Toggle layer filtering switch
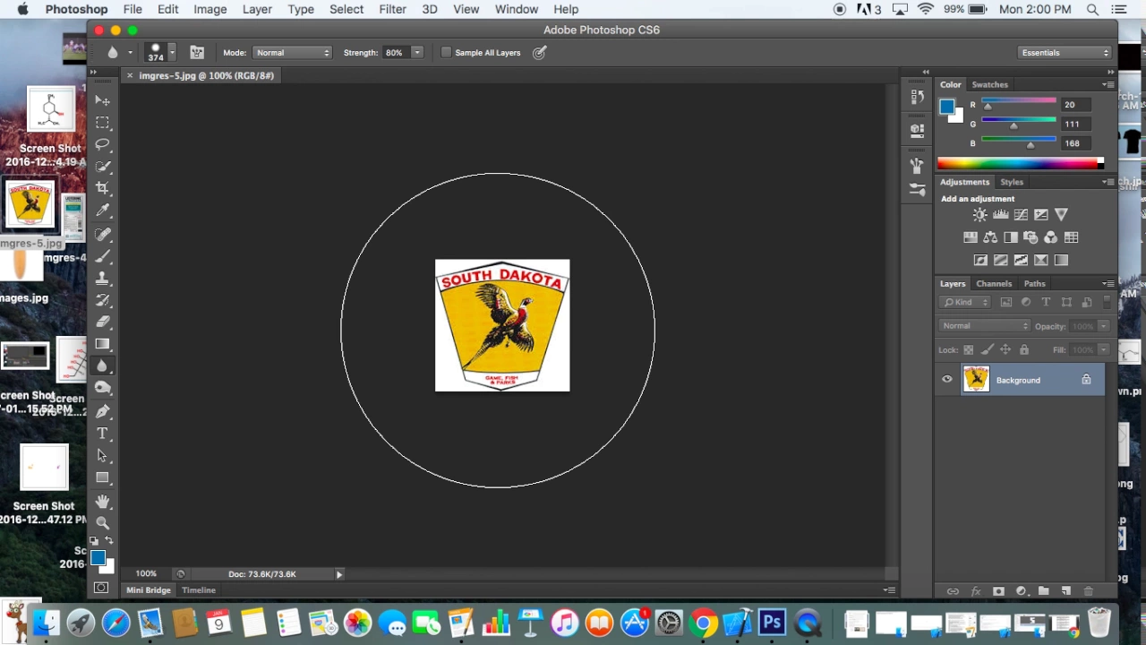Image resolution: width=1146 pixels, height=645 pixels. 1107,303
